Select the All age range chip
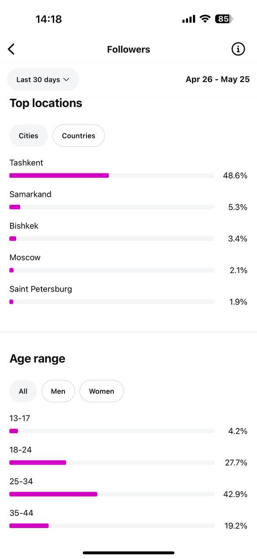The width and height of the screenshot is (257, 559). 23,391
